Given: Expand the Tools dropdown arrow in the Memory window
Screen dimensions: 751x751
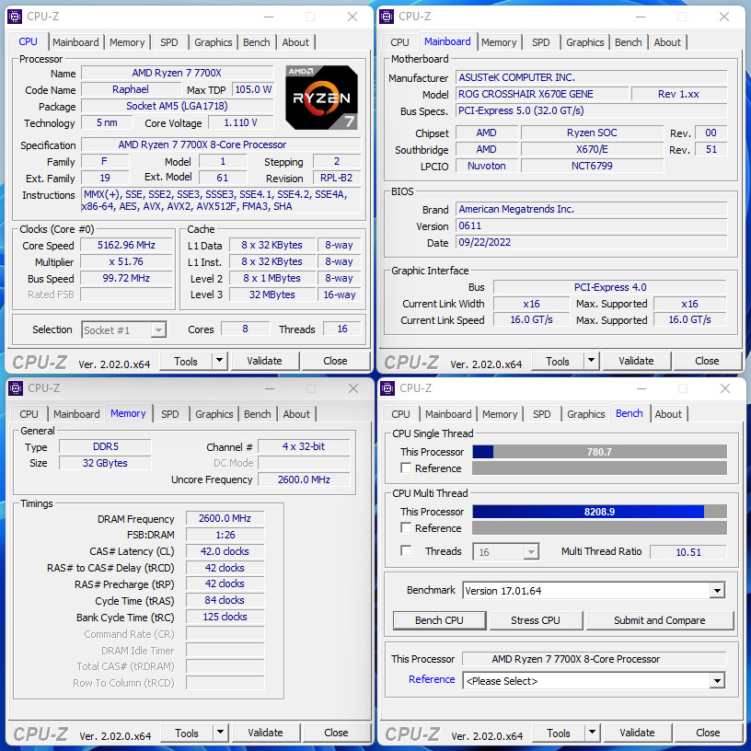Looking at the screenshot, I should pos(220,732).
